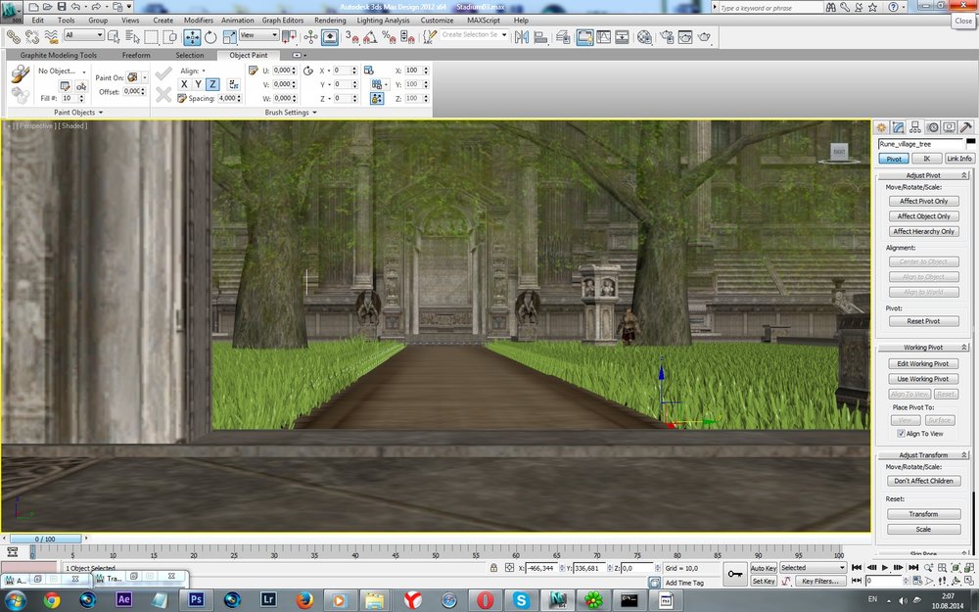The image size is (979, 612).
Task: Toggle the Z align axis button
Action: tap(213, 84)
